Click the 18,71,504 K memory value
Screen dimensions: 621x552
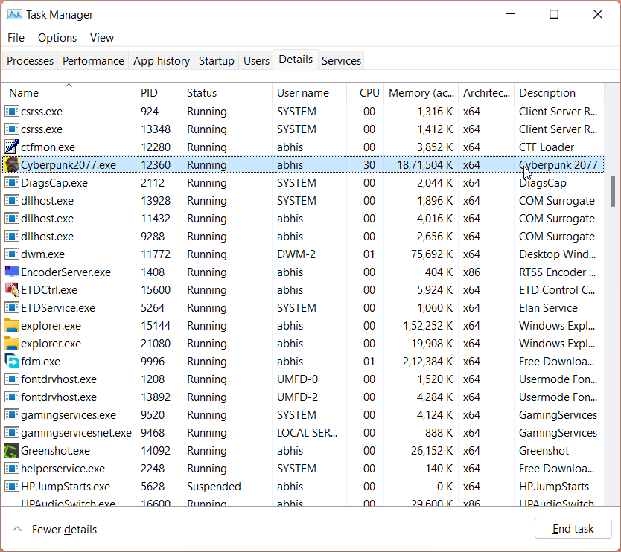tap(425, 165)
